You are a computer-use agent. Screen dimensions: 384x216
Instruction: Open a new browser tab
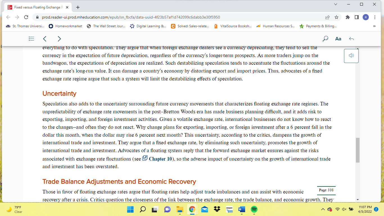click(78, 7)
